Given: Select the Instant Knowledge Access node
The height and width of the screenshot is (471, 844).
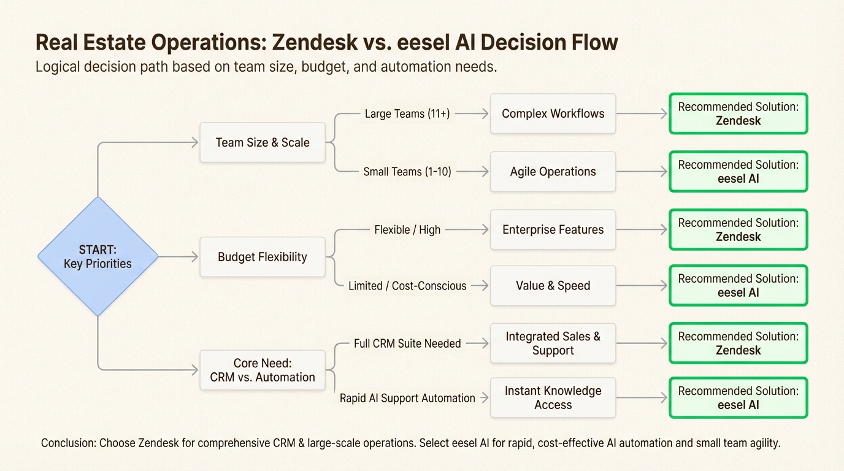Looking at the screenshot, I should pyautogui.click(x=553, y=398).
